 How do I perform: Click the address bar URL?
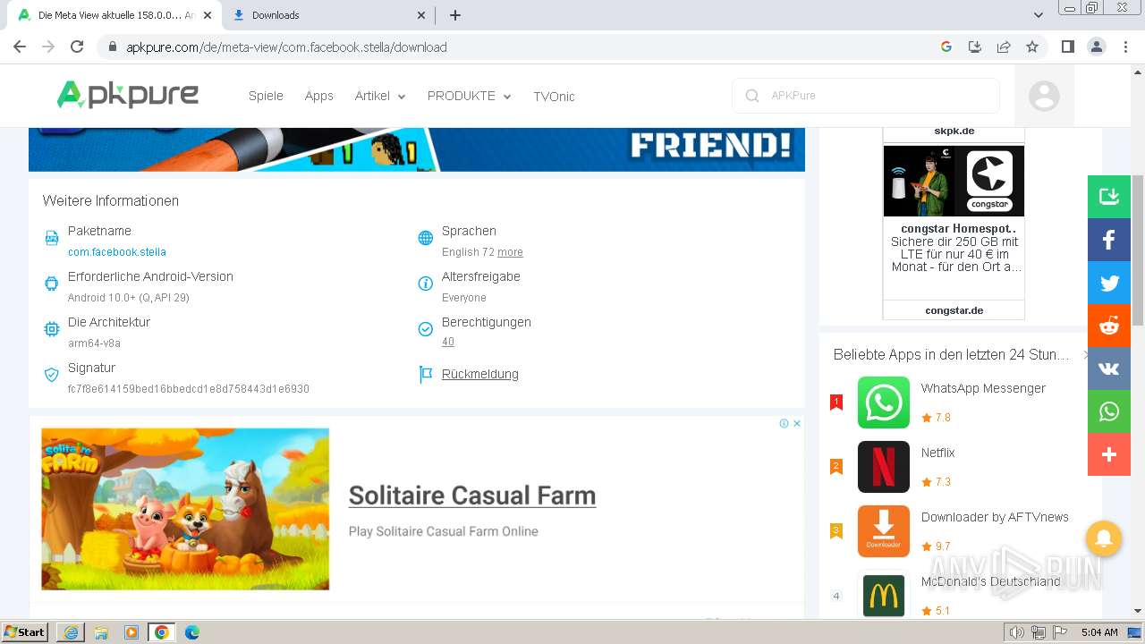click(286, 47)
